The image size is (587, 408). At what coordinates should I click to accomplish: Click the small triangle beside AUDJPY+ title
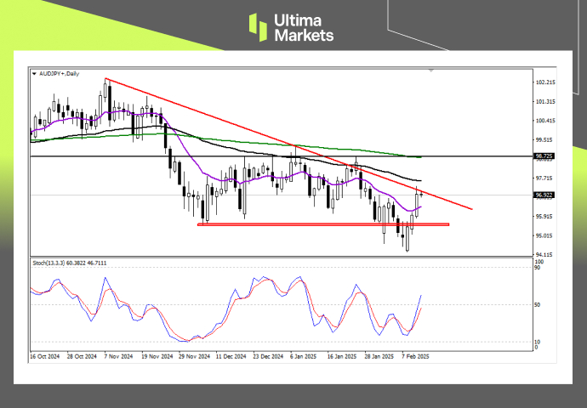coord(33,75)
